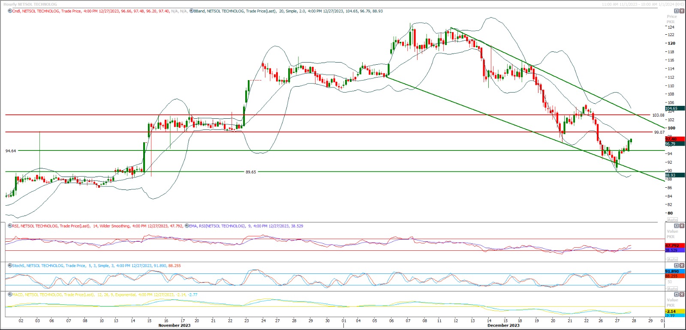Close the MACD indicator pane
The width and height of the screenshot is (686, 330).
pos(682,295)
